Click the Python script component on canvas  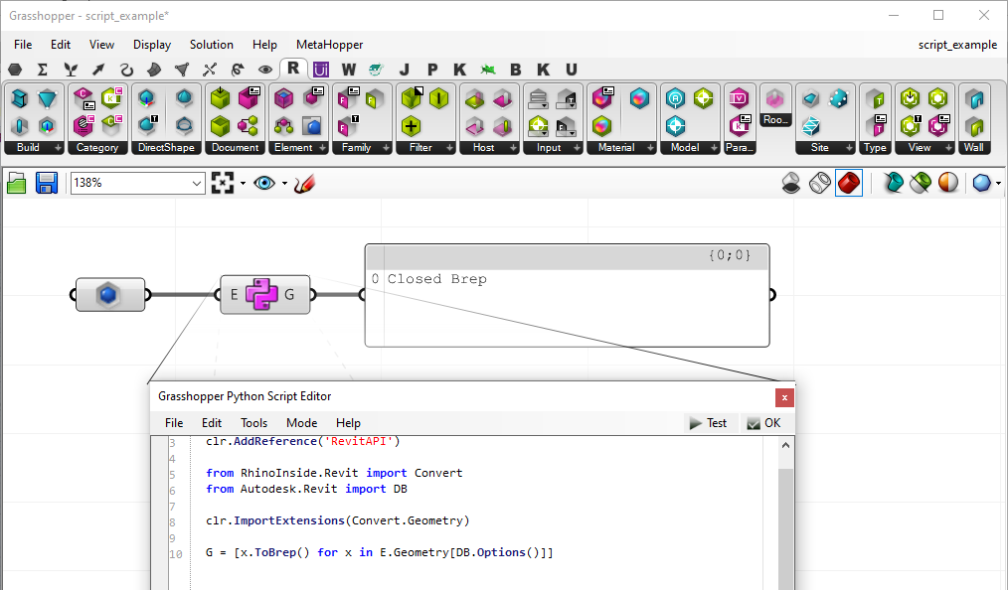point(263,294)
